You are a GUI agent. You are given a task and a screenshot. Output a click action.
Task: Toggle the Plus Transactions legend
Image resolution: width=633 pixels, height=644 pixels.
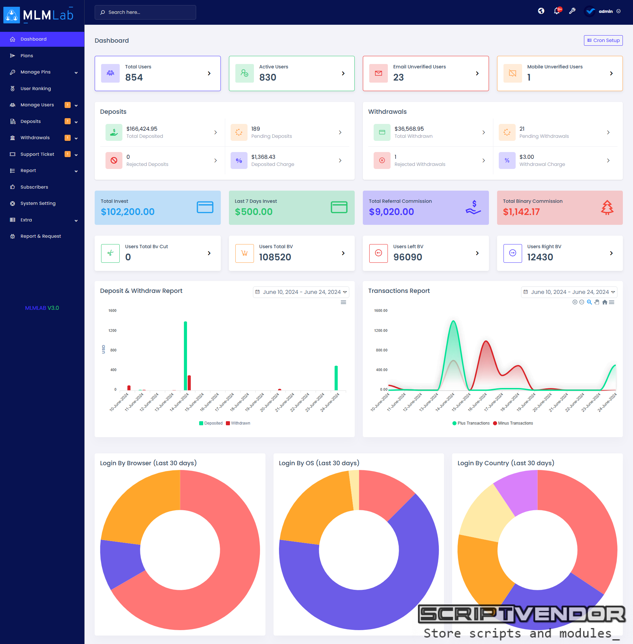coord(471,423)
